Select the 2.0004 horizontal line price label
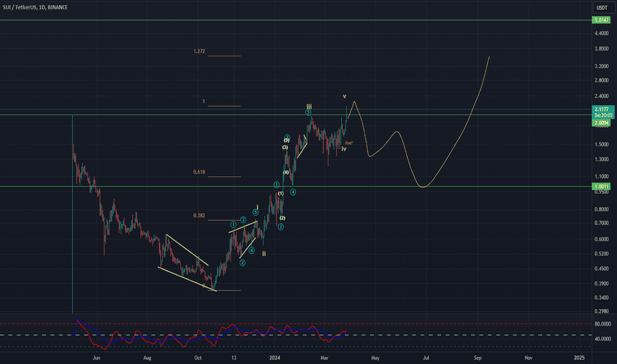 coord(601,123)
